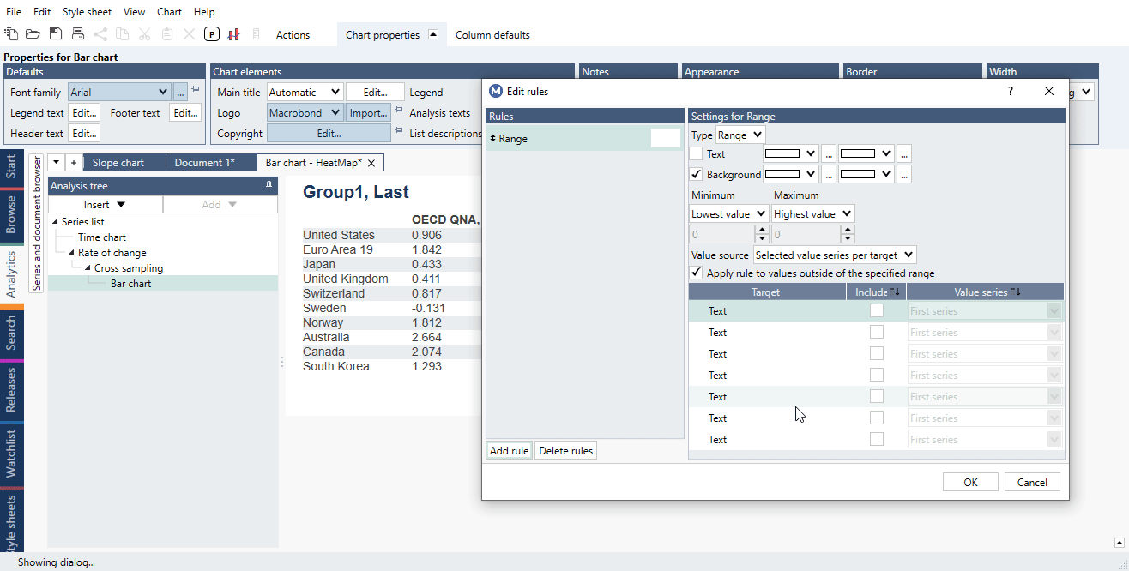Uncheck the Background color checkbox
Viewport: 1129px width, 571px height.
click(x=696, y=175)
